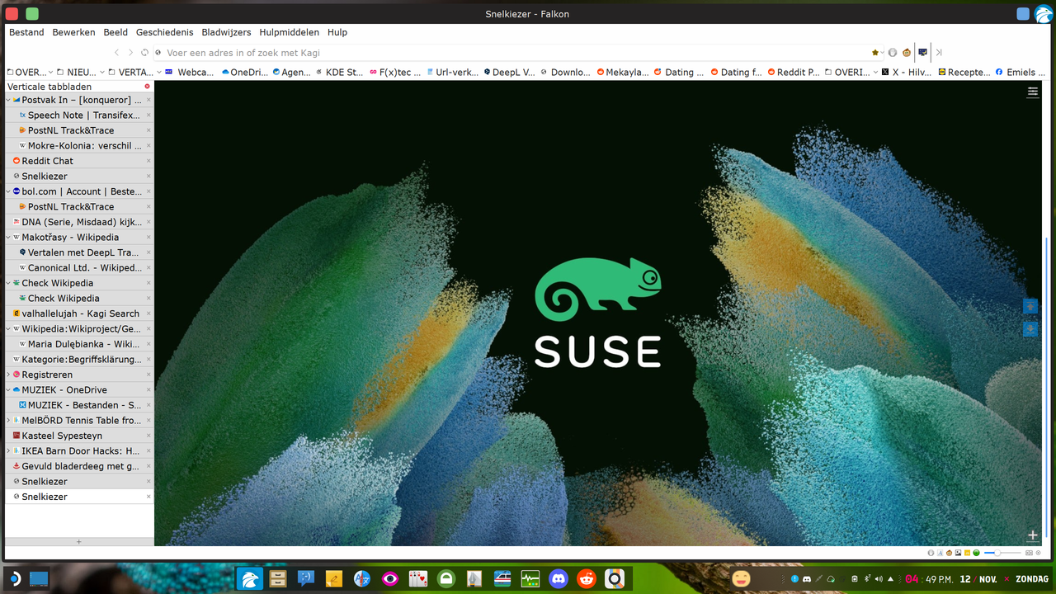This screenshot has height=594, width=1056.
Task: Collapse the MUZIEK - OneDrive tab group
Action: [9, 390]
